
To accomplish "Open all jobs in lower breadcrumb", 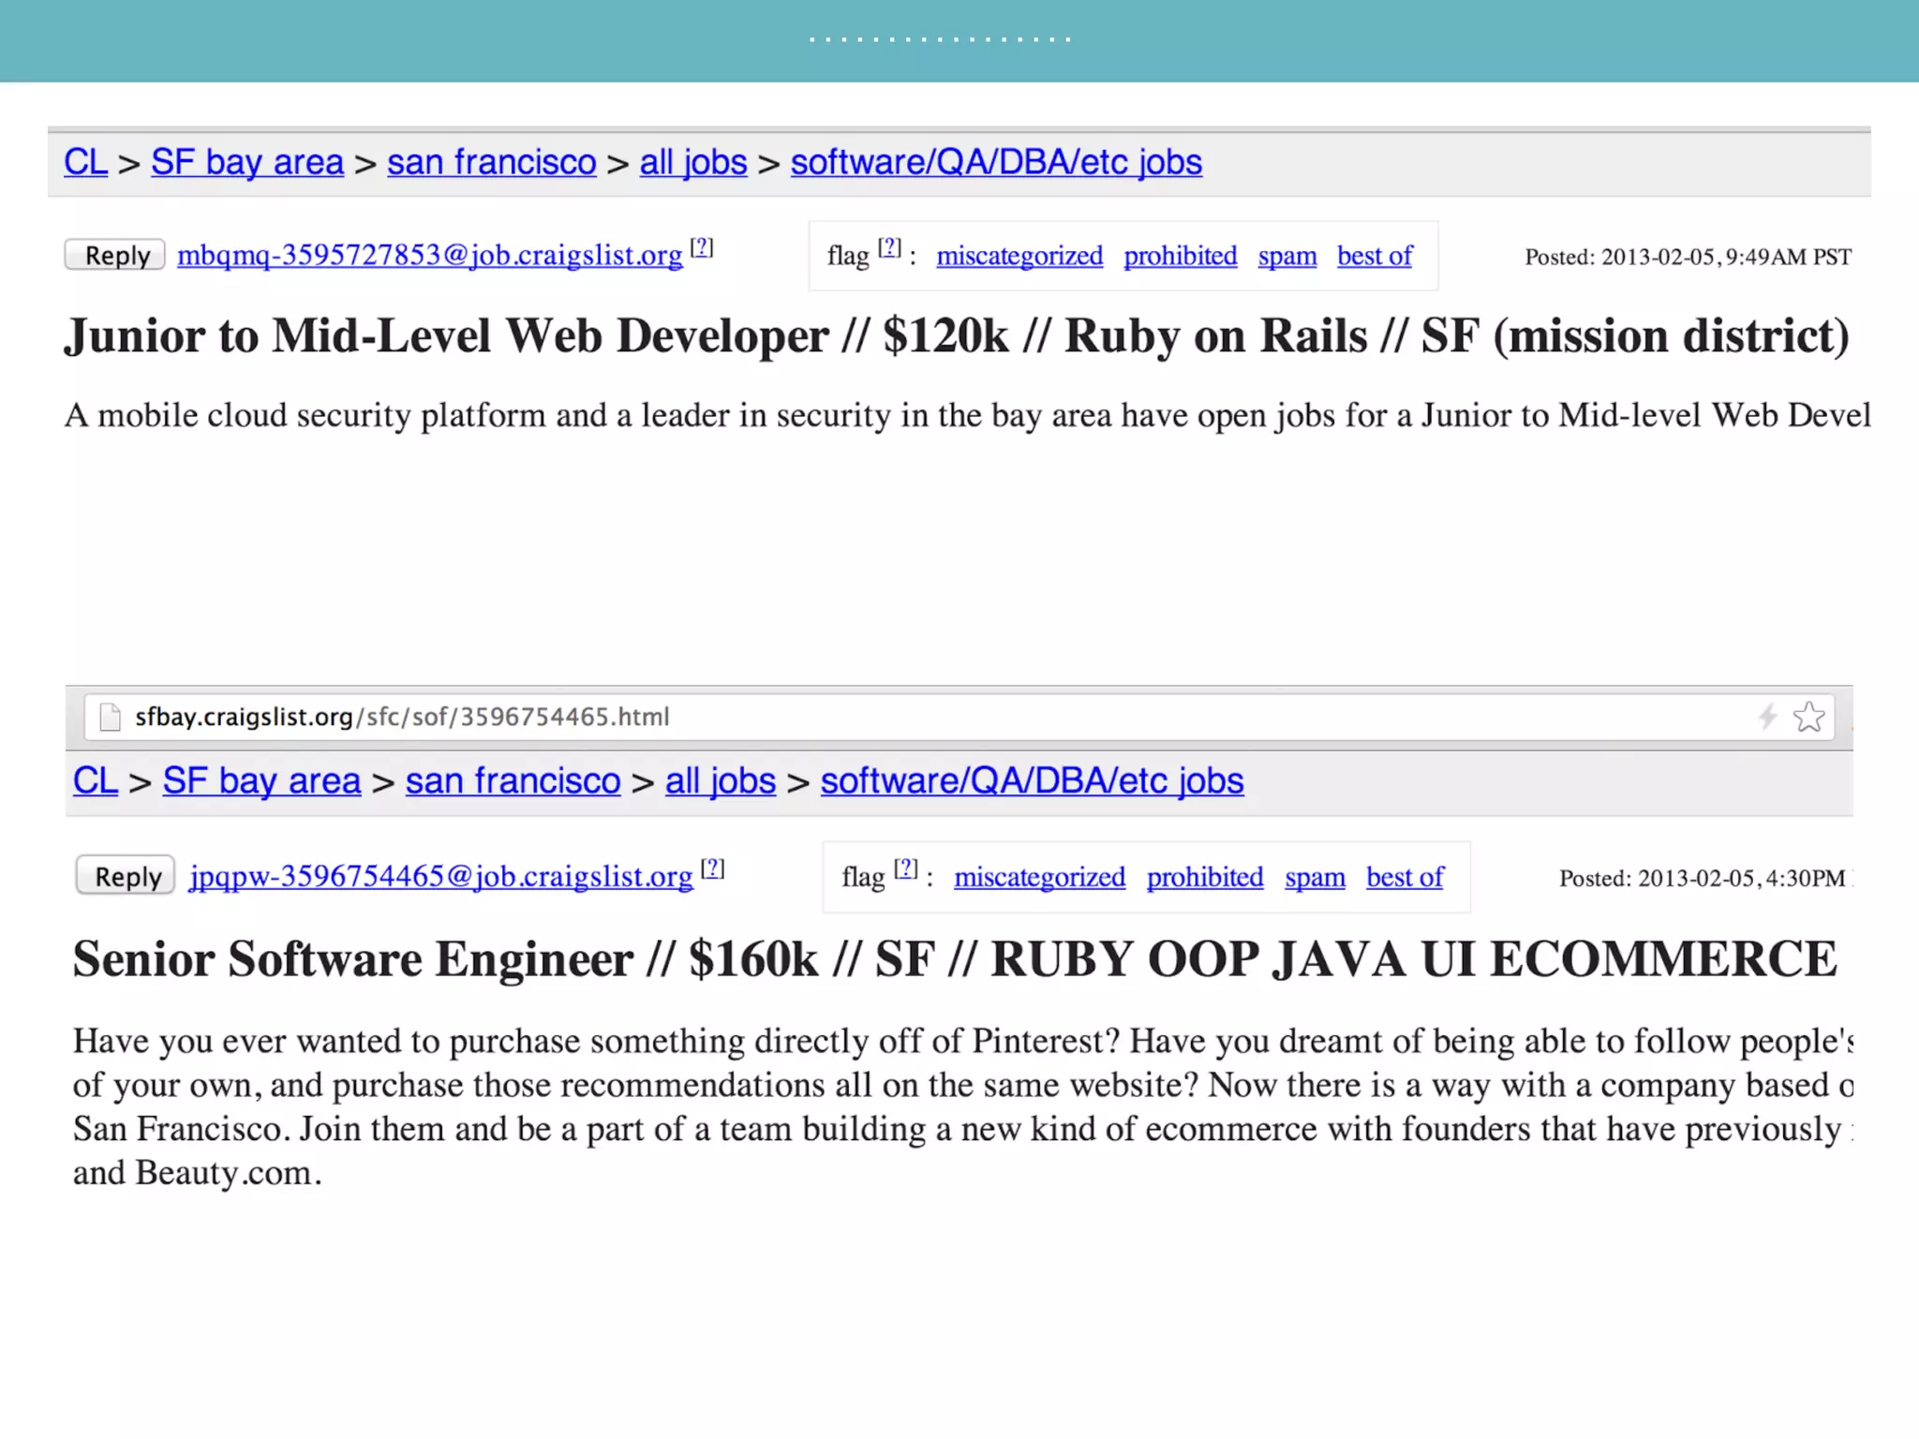I will tap(720, 780).
